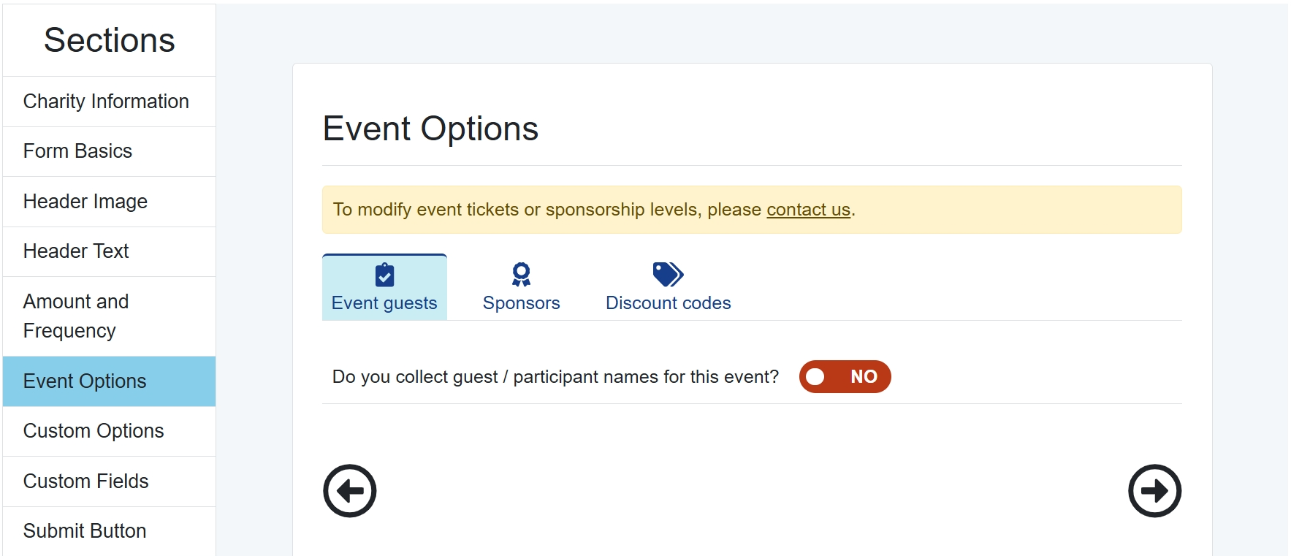Switch to the Discount codes tab

[668, 302]
